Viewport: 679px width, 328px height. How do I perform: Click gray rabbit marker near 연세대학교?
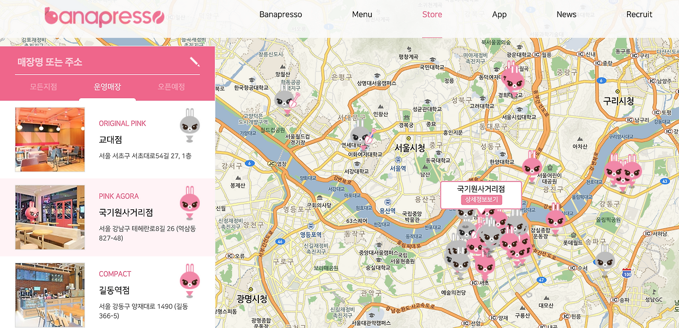tap(362, 136)
